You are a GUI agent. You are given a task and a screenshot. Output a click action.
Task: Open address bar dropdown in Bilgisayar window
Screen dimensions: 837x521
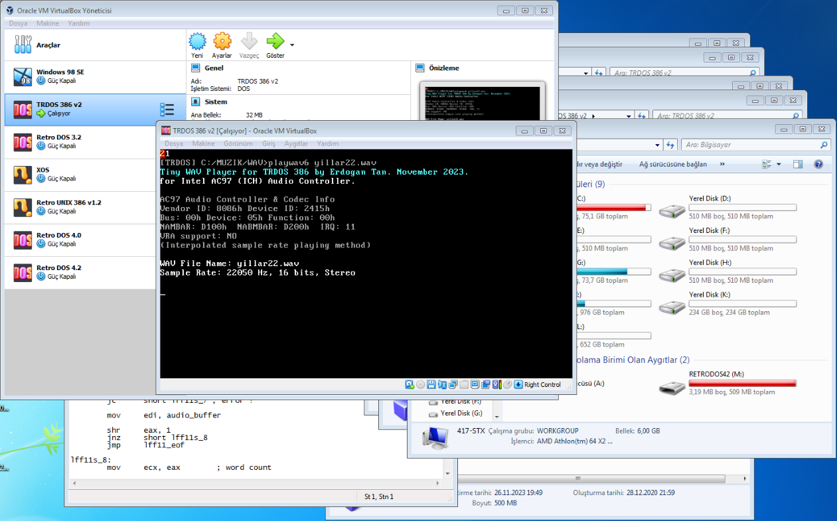click(658, 145)
